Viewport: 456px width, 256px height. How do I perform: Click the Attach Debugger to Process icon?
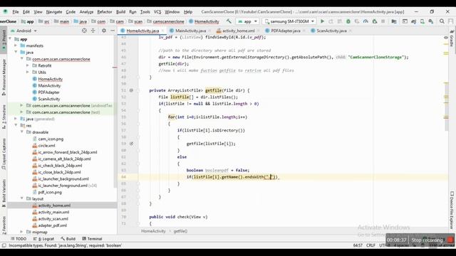pos(375,21)
